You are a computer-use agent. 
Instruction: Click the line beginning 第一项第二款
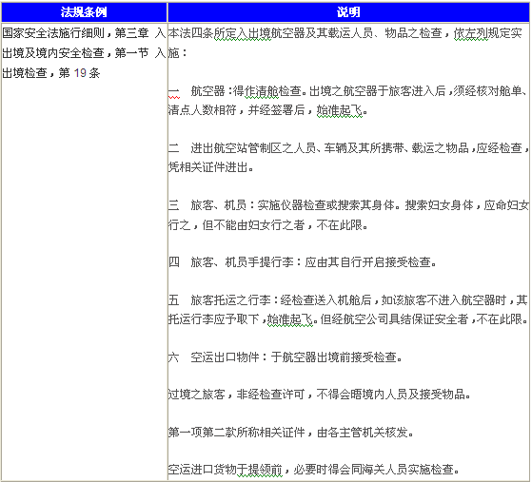[x=291, y=433]
